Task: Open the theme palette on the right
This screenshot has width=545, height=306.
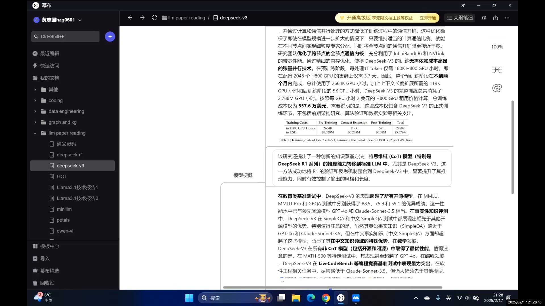Action: 497,88
